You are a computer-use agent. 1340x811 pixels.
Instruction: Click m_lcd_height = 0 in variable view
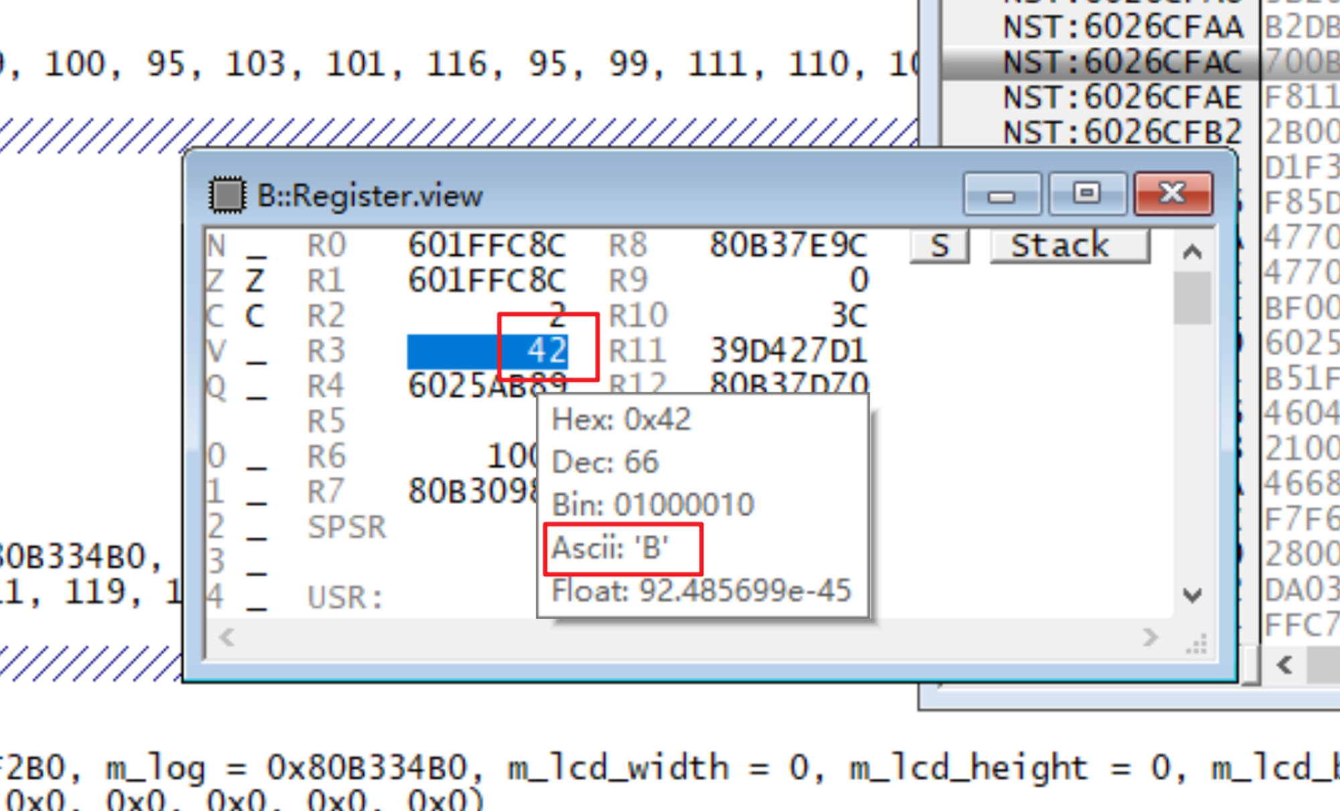coord(1010,769)
